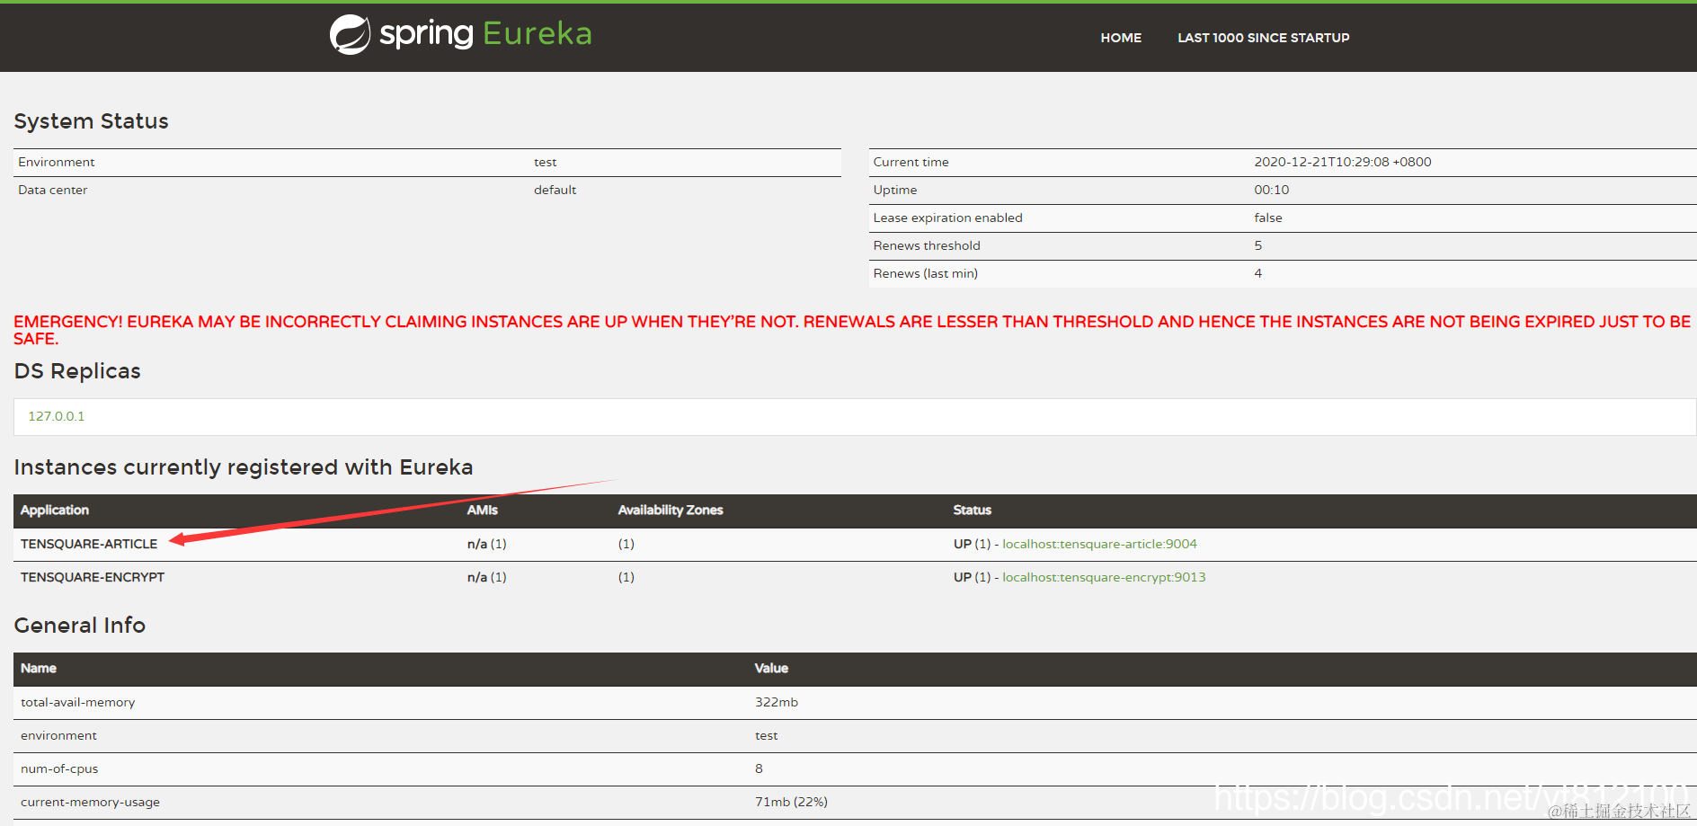Select the TENSQUARE-ARTICLE application name
Viewport: 1697px width, 826px height.
tap(89, 544)
